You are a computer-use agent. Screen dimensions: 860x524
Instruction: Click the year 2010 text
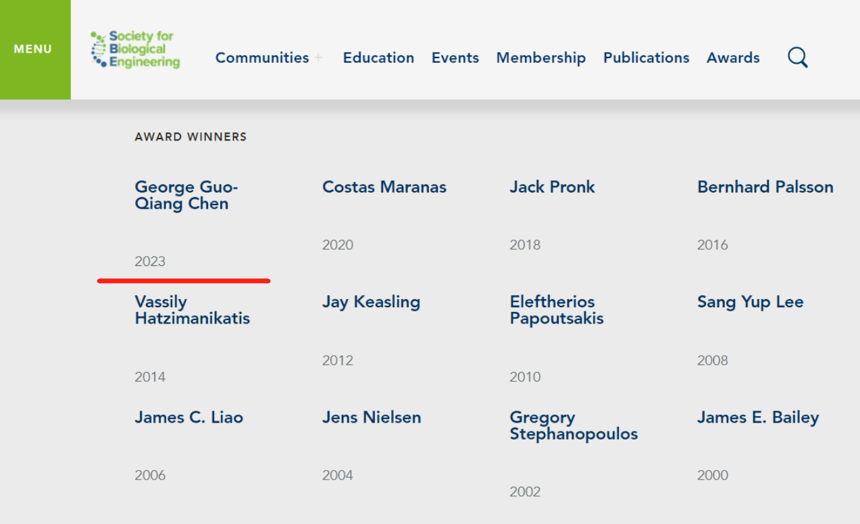click(525, 377)
